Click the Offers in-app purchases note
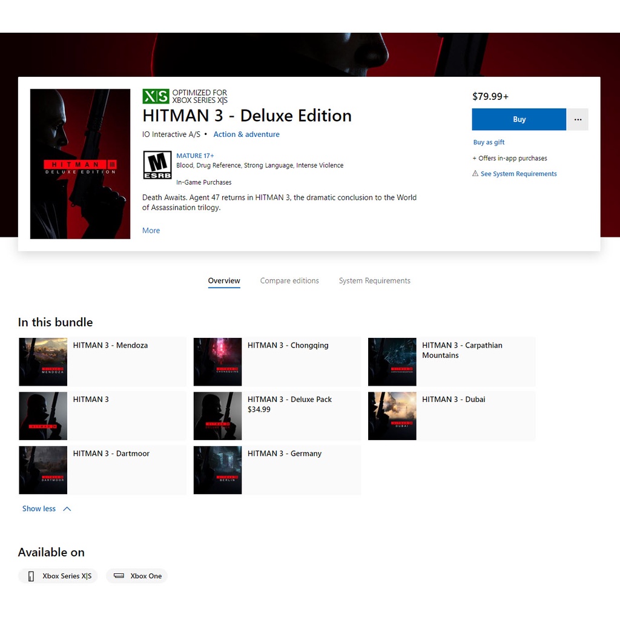 510,158
